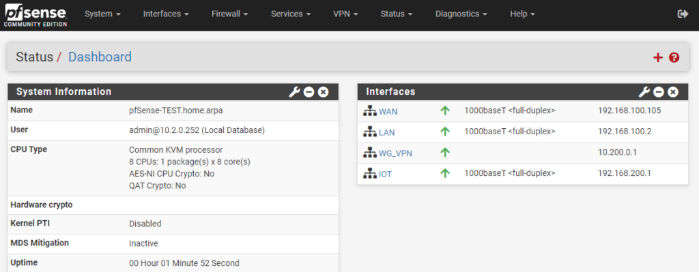Click the green up arrow for WAN

coord(445,110)
